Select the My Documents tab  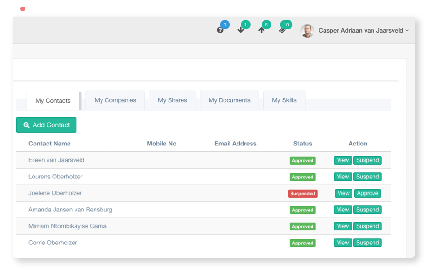(229, 100)
